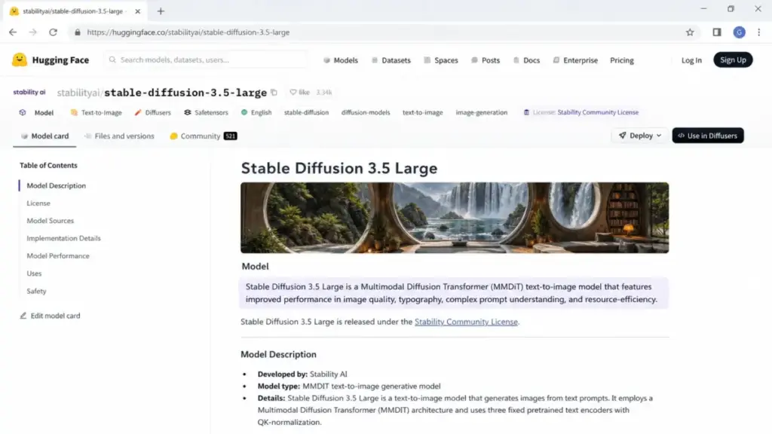Click the heart like button
Viewport: 772px width, 434px height.
(x=299, y=92)
